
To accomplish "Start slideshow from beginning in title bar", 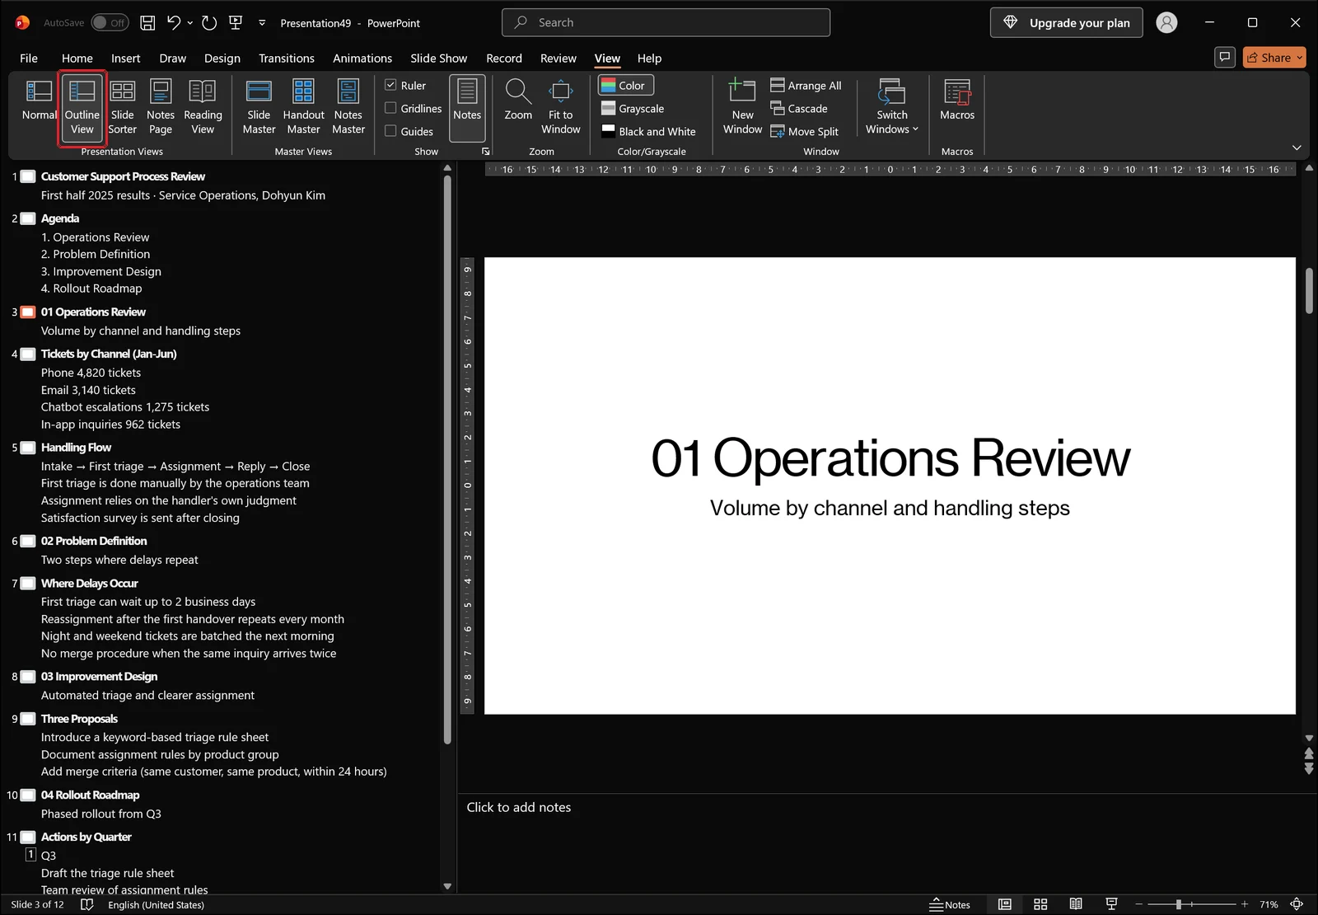I will pos(236,23).
